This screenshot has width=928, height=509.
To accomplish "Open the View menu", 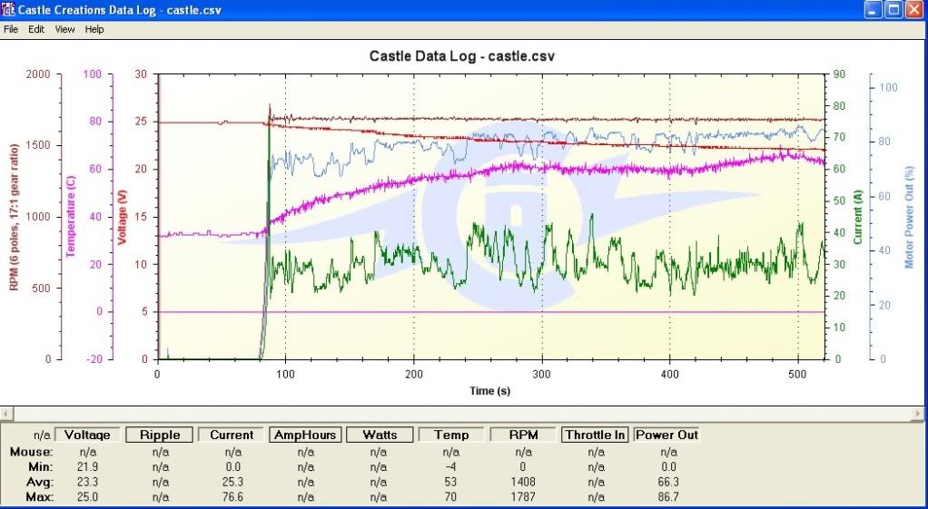I will 64,29.
